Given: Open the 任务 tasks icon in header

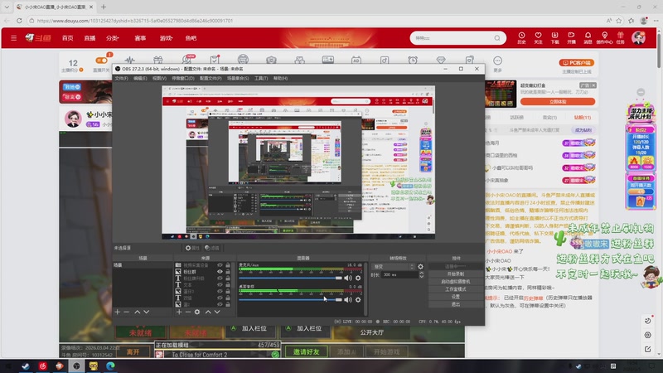Looking at the screenshot, I should point(620,37).
